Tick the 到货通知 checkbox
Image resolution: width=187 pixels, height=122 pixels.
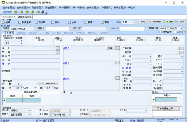20,22
